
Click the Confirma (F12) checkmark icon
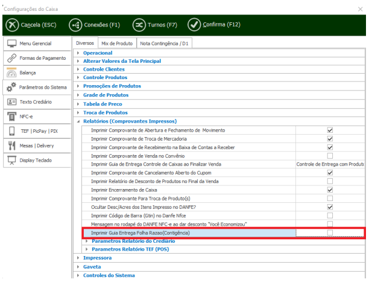coord(194,25)
